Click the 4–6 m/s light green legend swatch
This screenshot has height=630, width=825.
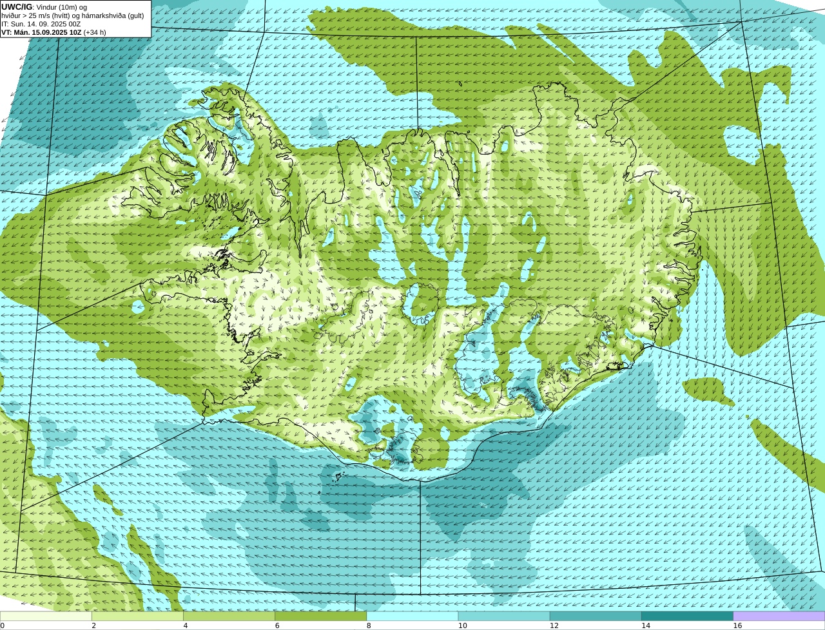(x=229, y=616)
